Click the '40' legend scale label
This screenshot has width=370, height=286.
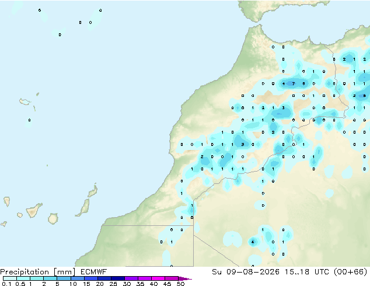[x=153, y=284]
